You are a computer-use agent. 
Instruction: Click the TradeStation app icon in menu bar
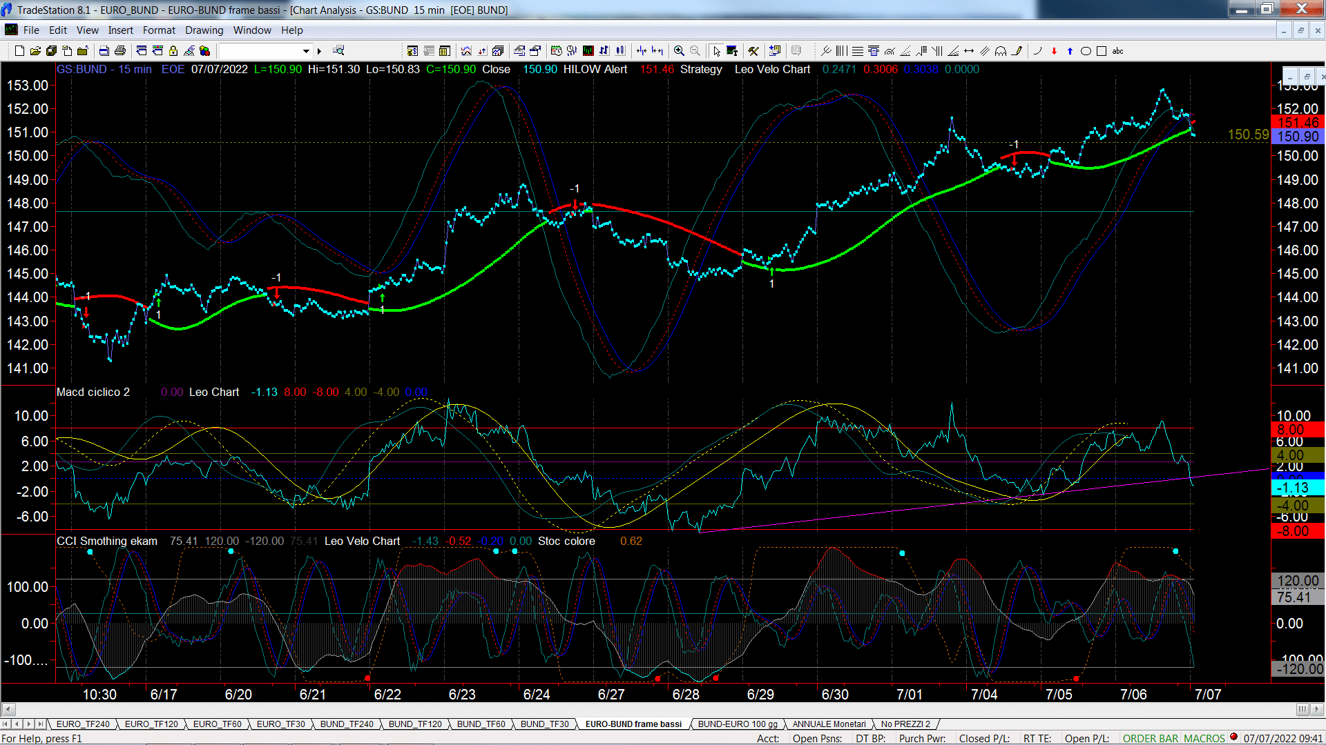(x=11, y=30)
